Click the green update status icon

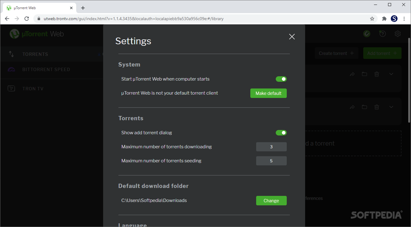point(367,34)
